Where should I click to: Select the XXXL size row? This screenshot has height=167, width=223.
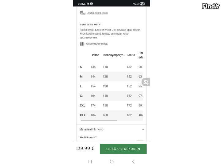coord(83,115)
